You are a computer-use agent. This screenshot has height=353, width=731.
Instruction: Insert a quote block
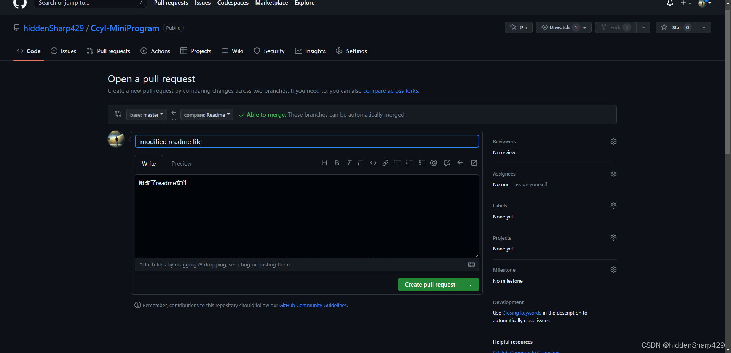(361, 163)
